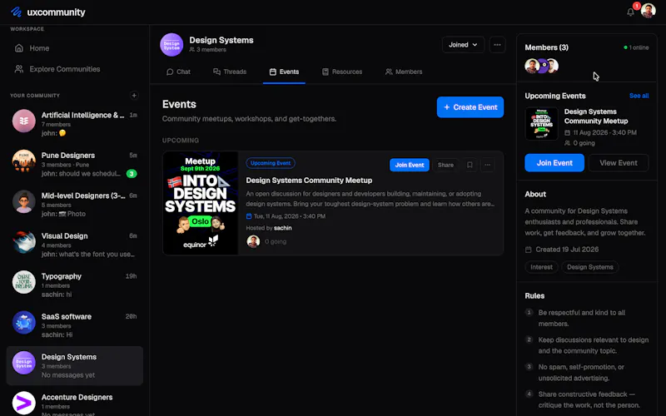Open the community more options ellipsis
The width and height of the screenshot is (666, 416).
[497, 45]
